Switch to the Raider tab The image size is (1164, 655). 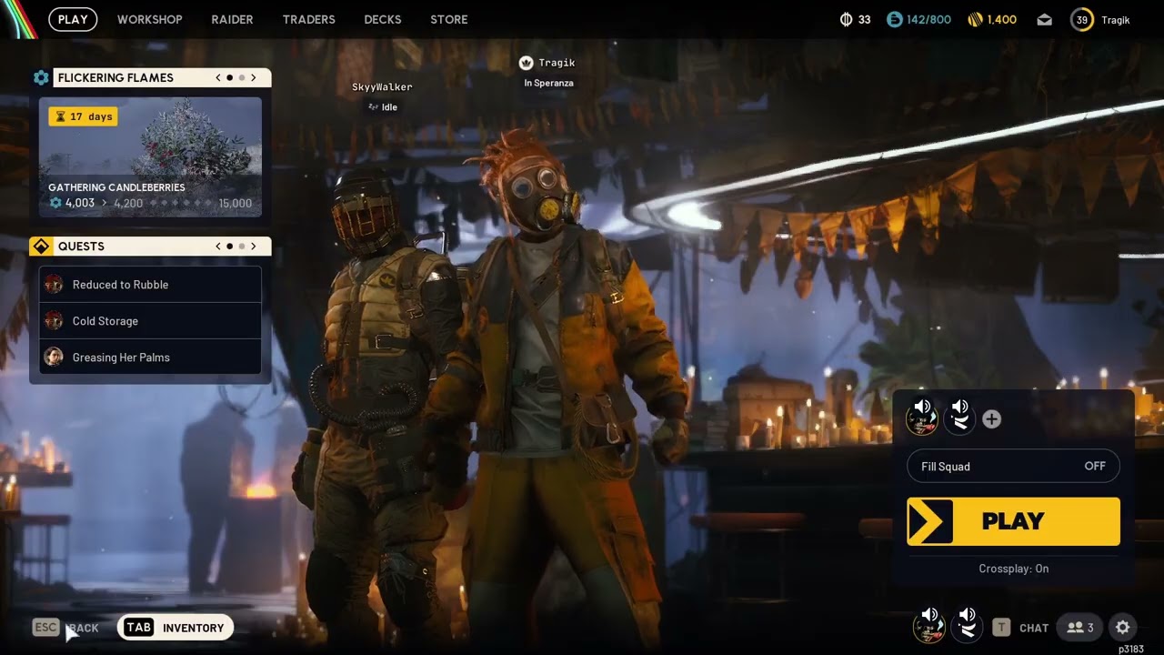(232, 19)
